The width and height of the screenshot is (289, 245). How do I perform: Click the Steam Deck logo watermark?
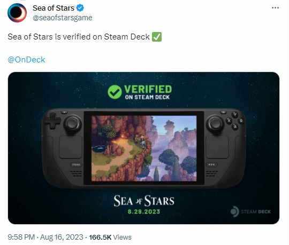[250, 211]
